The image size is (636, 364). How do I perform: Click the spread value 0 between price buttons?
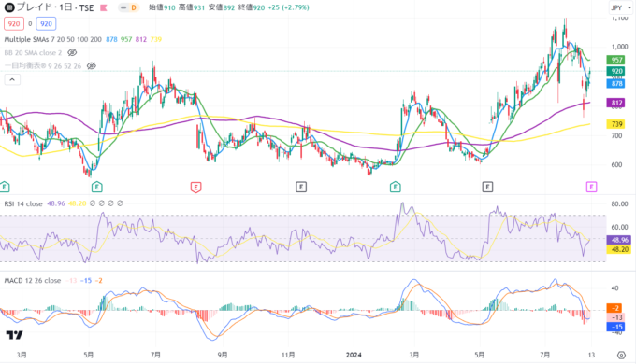pyautogui.click(x=30, y=24)
